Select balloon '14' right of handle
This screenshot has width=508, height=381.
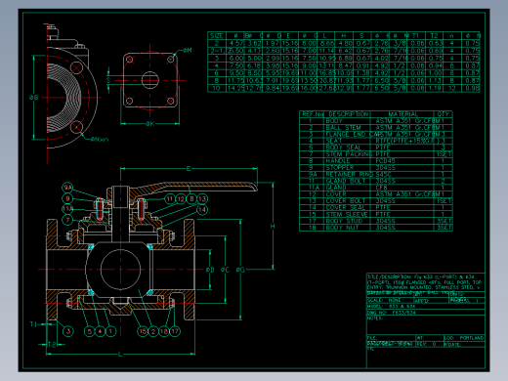tap(202, 210)
